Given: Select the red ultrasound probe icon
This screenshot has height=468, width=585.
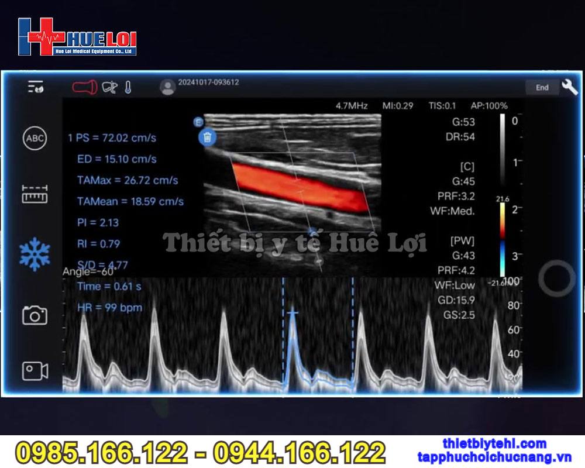Looking at the screenshot, I should tap(84, 87).
